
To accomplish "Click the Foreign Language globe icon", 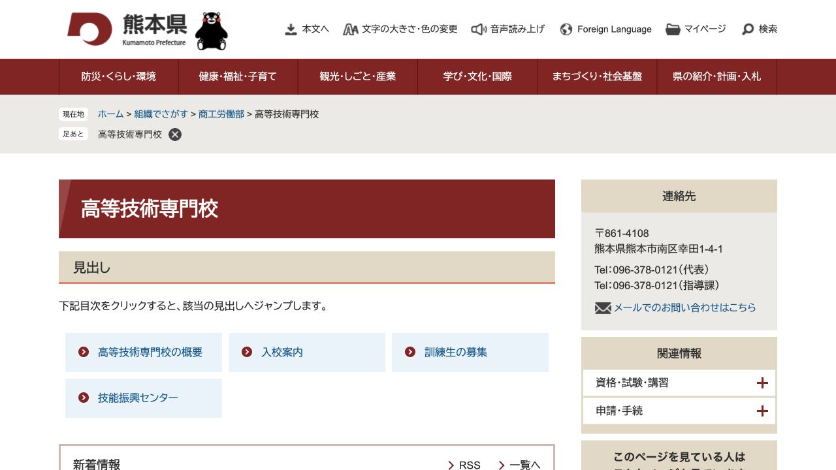I will pyautogui.click(x=566, y=29).
